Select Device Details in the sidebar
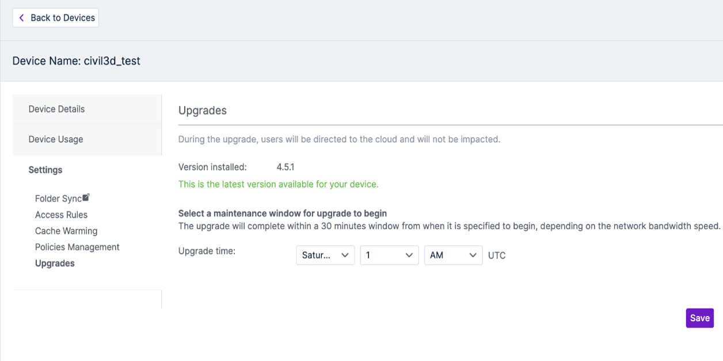 (56, 109)
